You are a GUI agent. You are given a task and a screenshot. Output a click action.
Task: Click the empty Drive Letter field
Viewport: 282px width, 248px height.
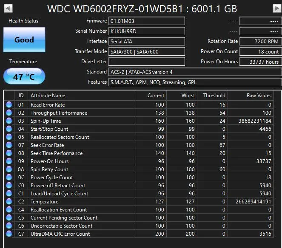click(147, 62)
